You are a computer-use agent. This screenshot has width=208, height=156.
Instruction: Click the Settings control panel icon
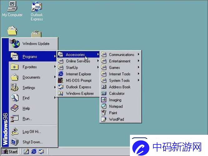pyautogui.click(x=14, y=87)
